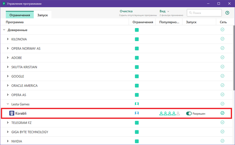Click the network checkmark icon for ORACLE AMERICA

[x=222, y=85]
